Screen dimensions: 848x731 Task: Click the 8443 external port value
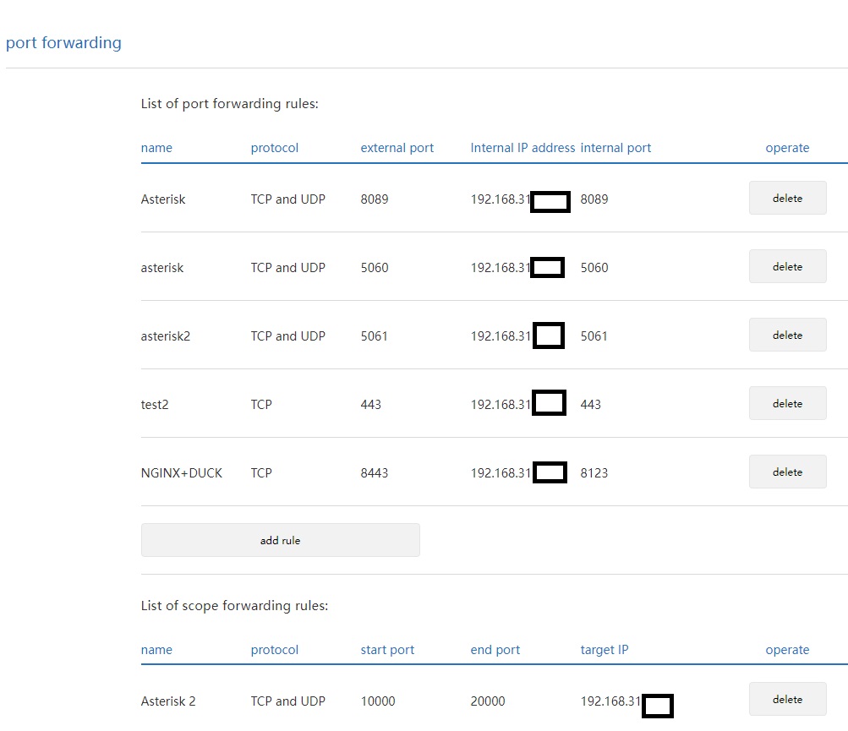click(375, 473)
